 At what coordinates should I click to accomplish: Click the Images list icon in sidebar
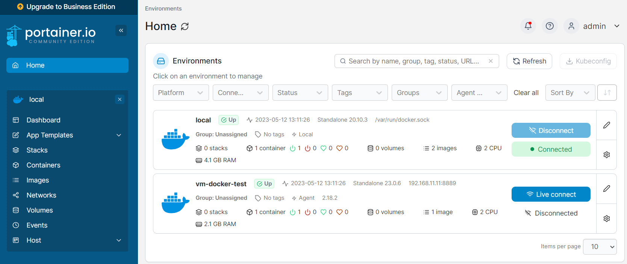16,180
